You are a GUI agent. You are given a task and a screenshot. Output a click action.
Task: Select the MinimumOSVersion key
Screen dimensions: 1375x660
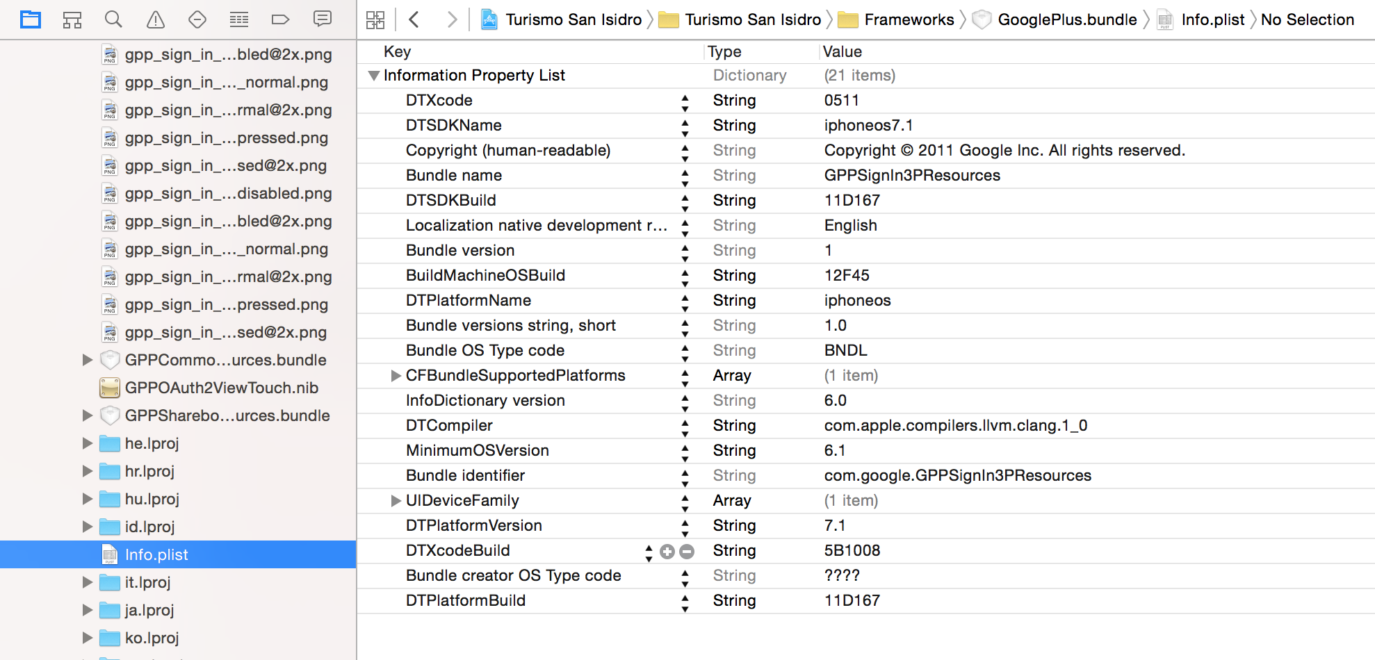tap(478, 450)
